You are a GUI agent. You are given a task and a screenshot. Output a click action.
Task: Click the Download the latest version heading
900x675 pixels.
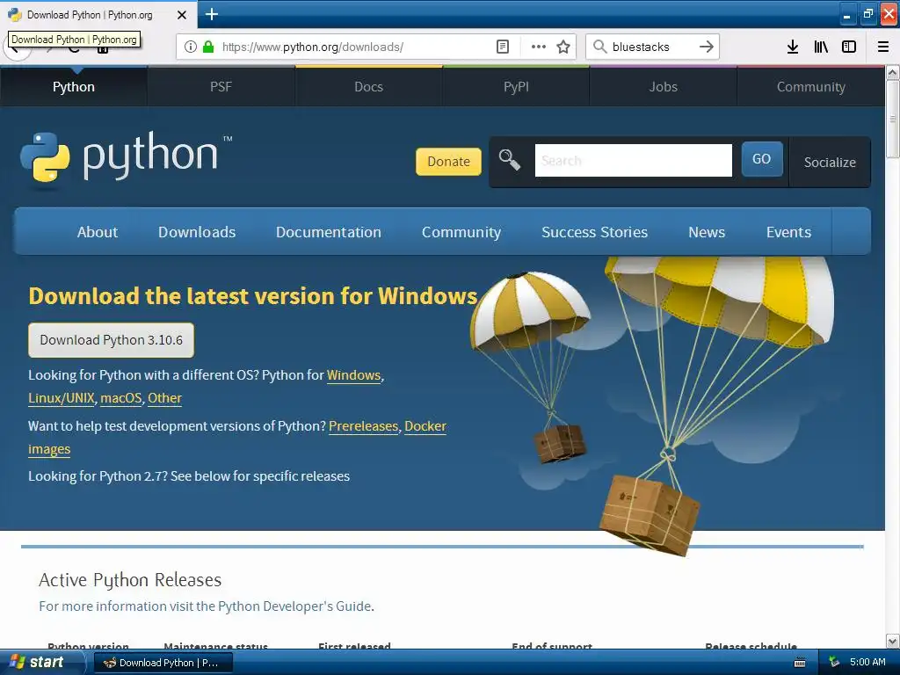coord(253,296)
